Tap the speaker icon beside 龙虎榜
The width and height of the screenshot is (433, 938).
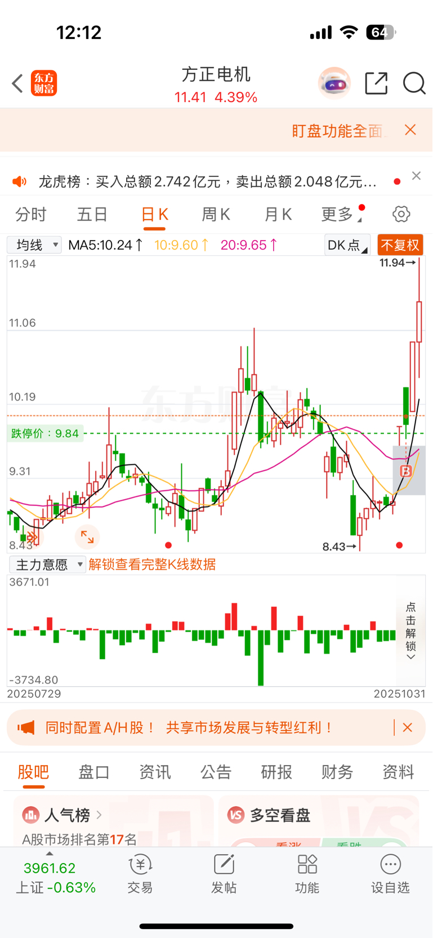coord(20,181)
